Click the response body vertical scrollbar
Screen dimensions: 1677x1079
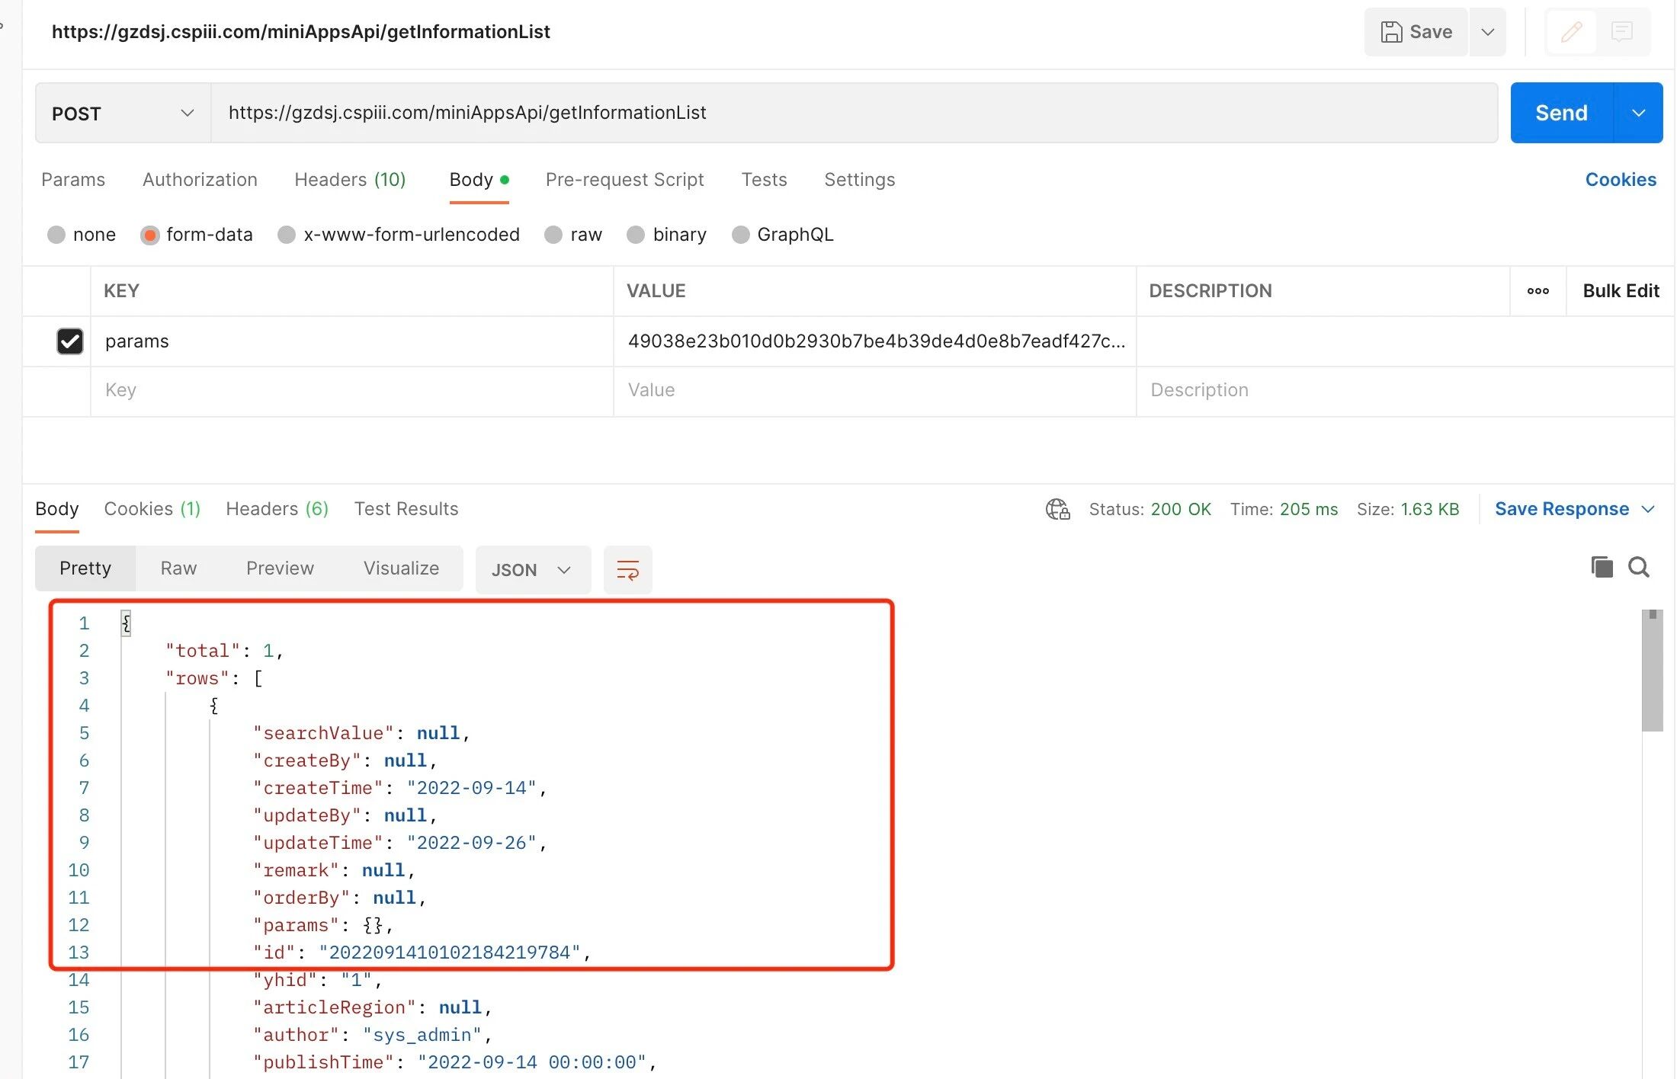1652,671
